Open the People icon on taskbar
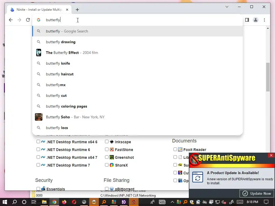The height and width of the screenshot is (206, 275). click(x=153, y=202)
